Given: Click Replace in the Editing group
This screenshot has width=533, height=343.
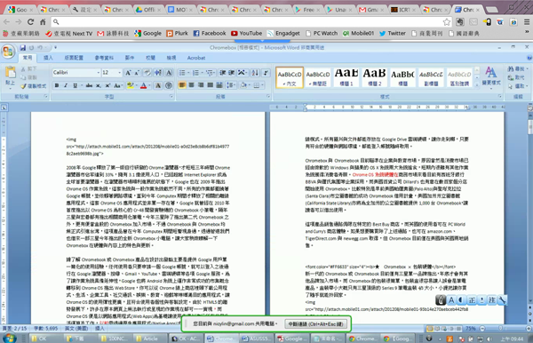Looking at the screenshot, I should click(x=517, y=77).
